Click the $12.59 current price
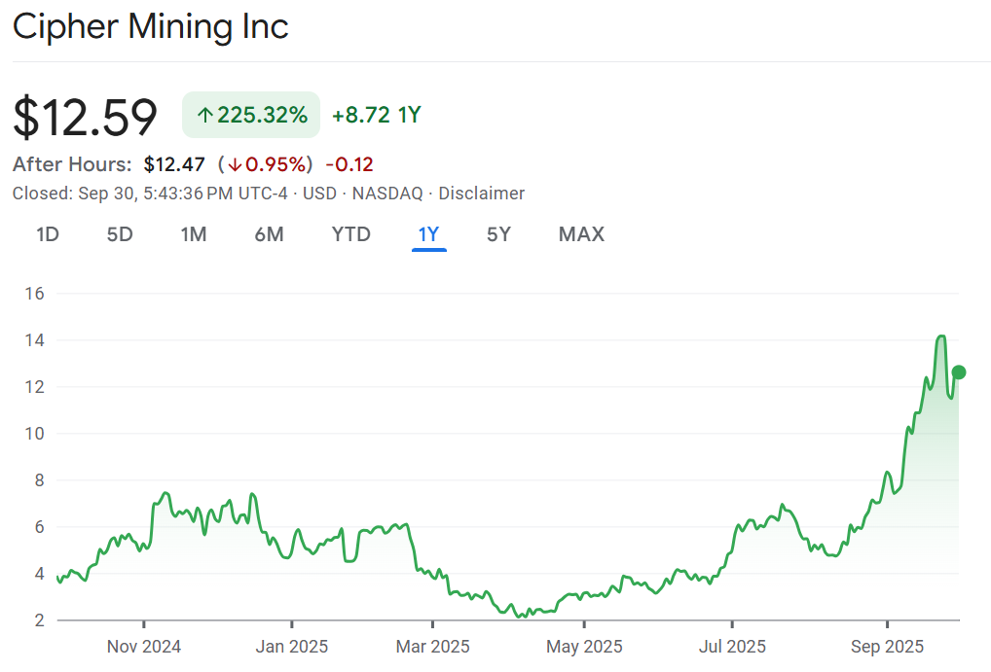This screenshot has height=672, width=991. (85, 117)
